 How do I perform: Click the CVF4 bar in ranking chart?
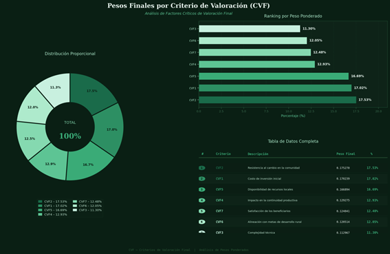pyautogui.click(x=257, y=64)
